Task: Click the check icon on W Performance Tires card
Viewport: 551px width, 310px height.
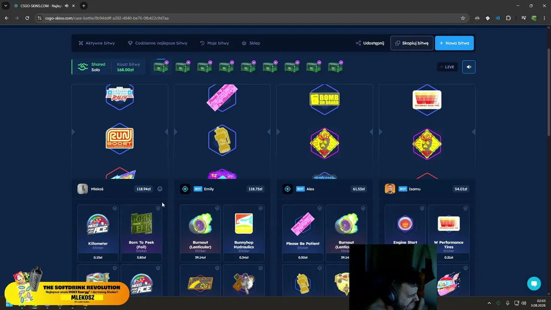Action: coord(465,208)
